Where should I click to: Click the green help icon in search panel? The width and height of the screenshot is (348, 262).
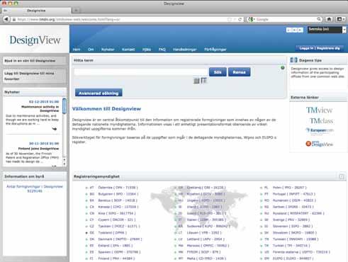pos(283,68)
